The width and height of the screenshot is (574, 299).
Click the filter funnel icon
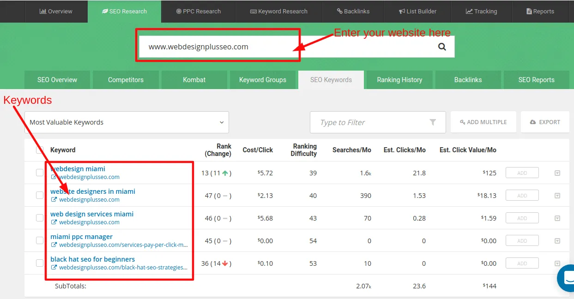click(433, 122)
